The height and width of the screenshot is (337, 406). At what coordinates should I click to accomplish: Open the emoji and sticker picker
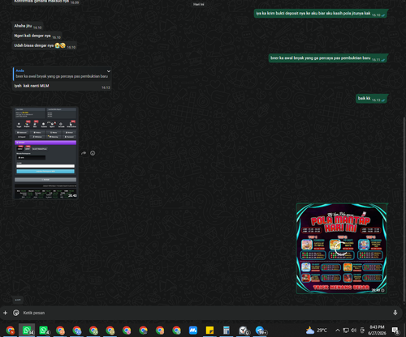tap(16, 313)
